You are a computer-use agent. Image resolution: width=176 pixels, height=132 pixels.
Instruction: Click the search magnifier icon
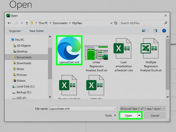[166, 23]
